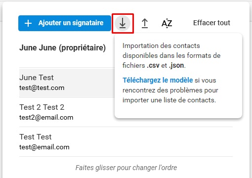Click the export contacts up-arrow icon
Screen dimensions: 252x178
(x=145, y=23)
